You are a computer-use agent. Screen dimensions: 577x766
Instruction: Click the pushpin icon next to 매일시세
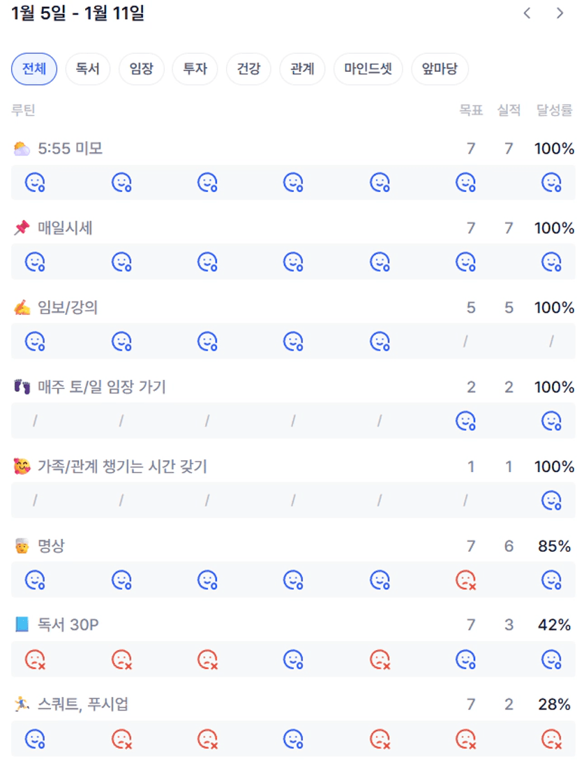coord(22,228)
